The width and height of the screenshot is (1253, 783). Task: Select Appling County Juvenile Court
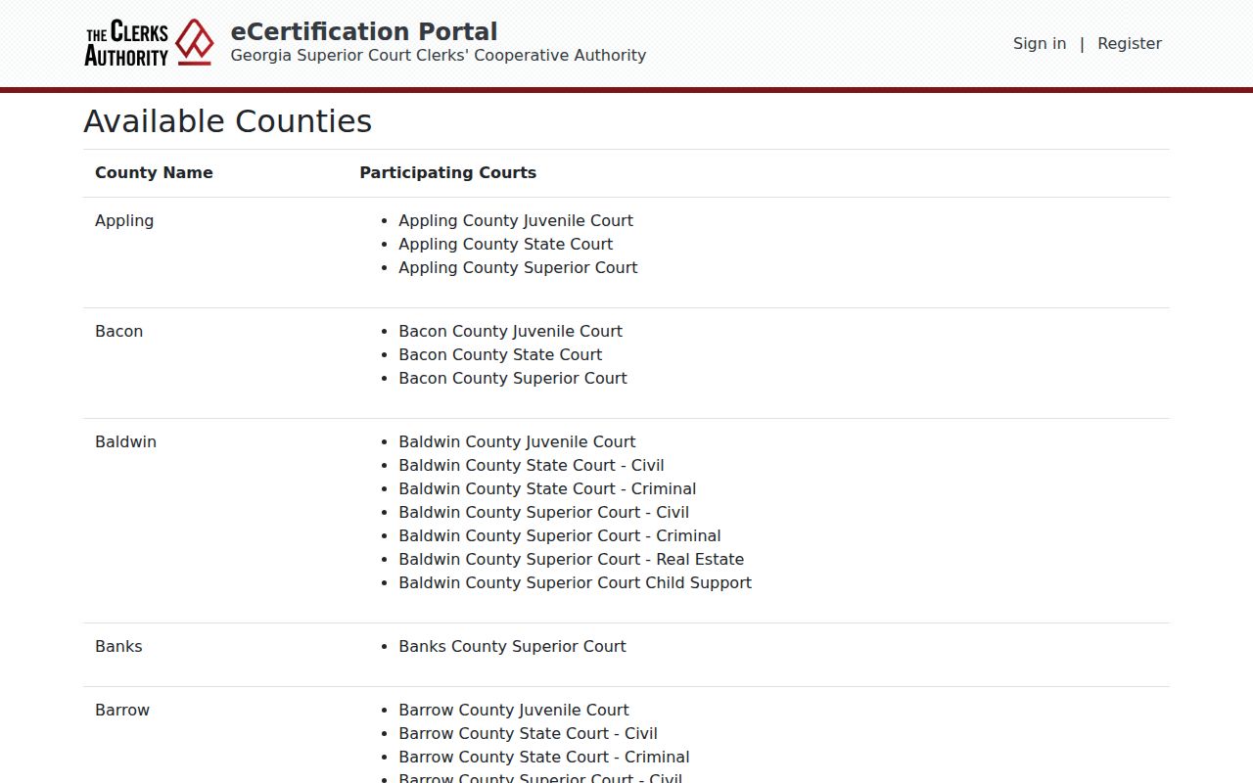point(516,220)
